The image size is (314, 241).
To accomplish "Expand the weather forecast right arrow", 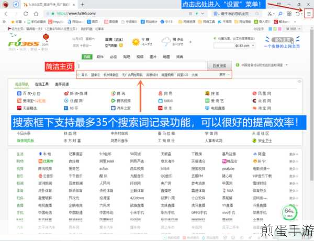I will 190,42.
